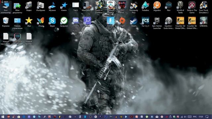The width and height of the screenshot is (212, 119).
Task: Open the volume speaker tray icon
Action: tap(185, 117)
